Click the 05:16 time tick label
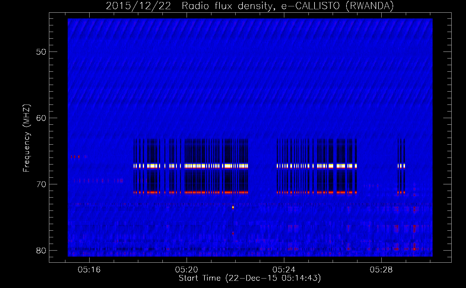This screenshot has height=288, width=466. tap(89, 270)
